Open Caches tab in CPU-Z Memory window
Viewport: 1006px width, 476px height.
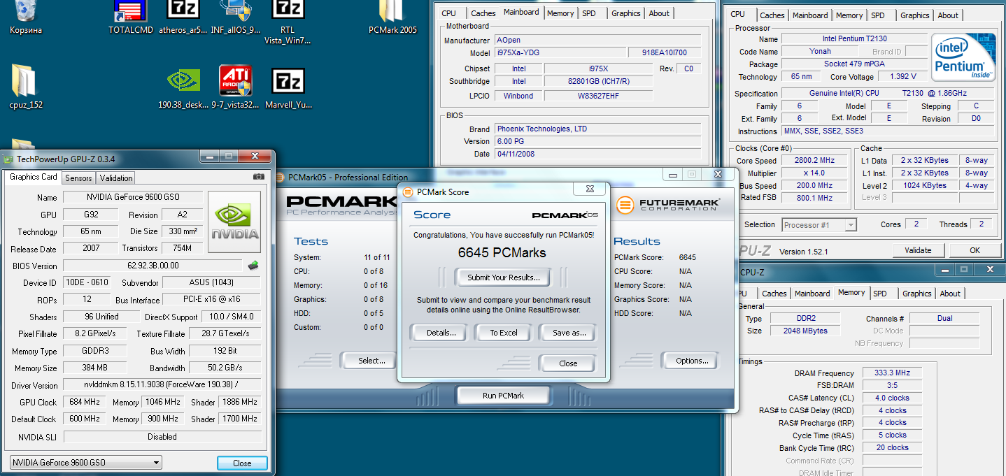774,294
